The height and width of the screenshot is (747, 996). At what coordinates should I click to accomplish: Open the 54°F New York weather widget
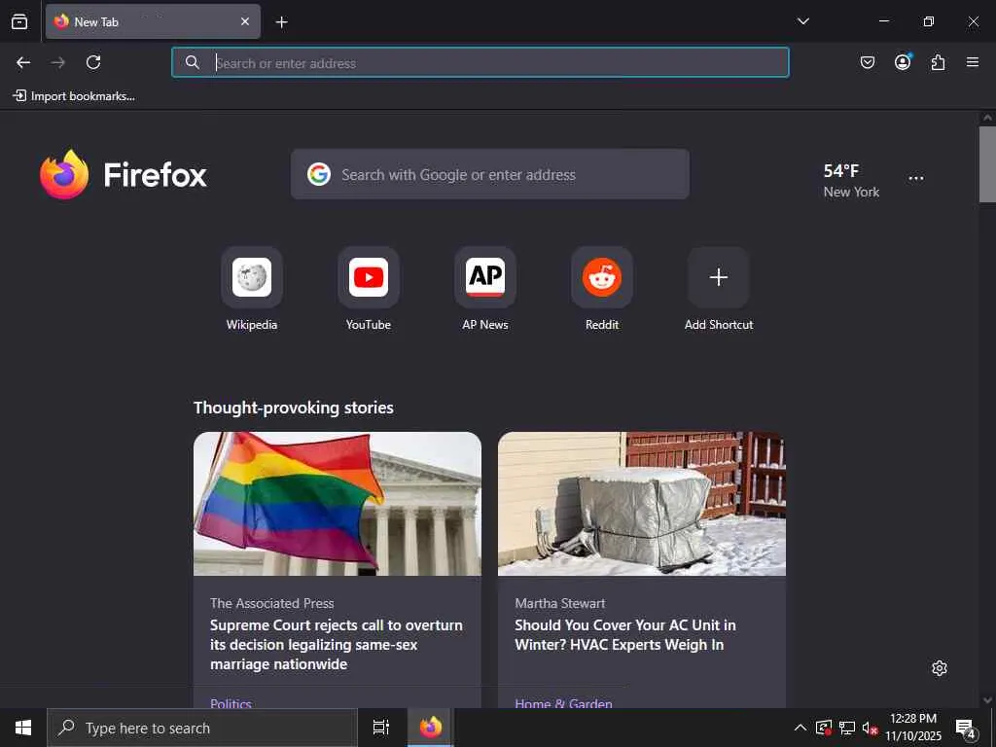[851, 180]
